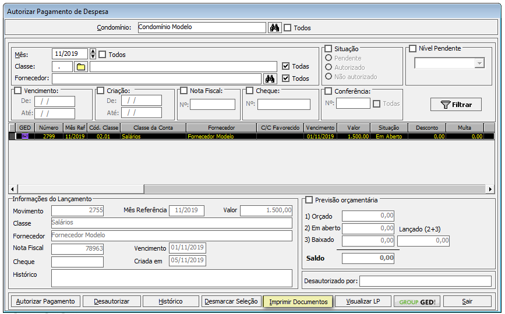The height and width of the screenshot is (314, 505).
Task: Enable the Nível Pendente checkbox
Action: coord(412,48)
